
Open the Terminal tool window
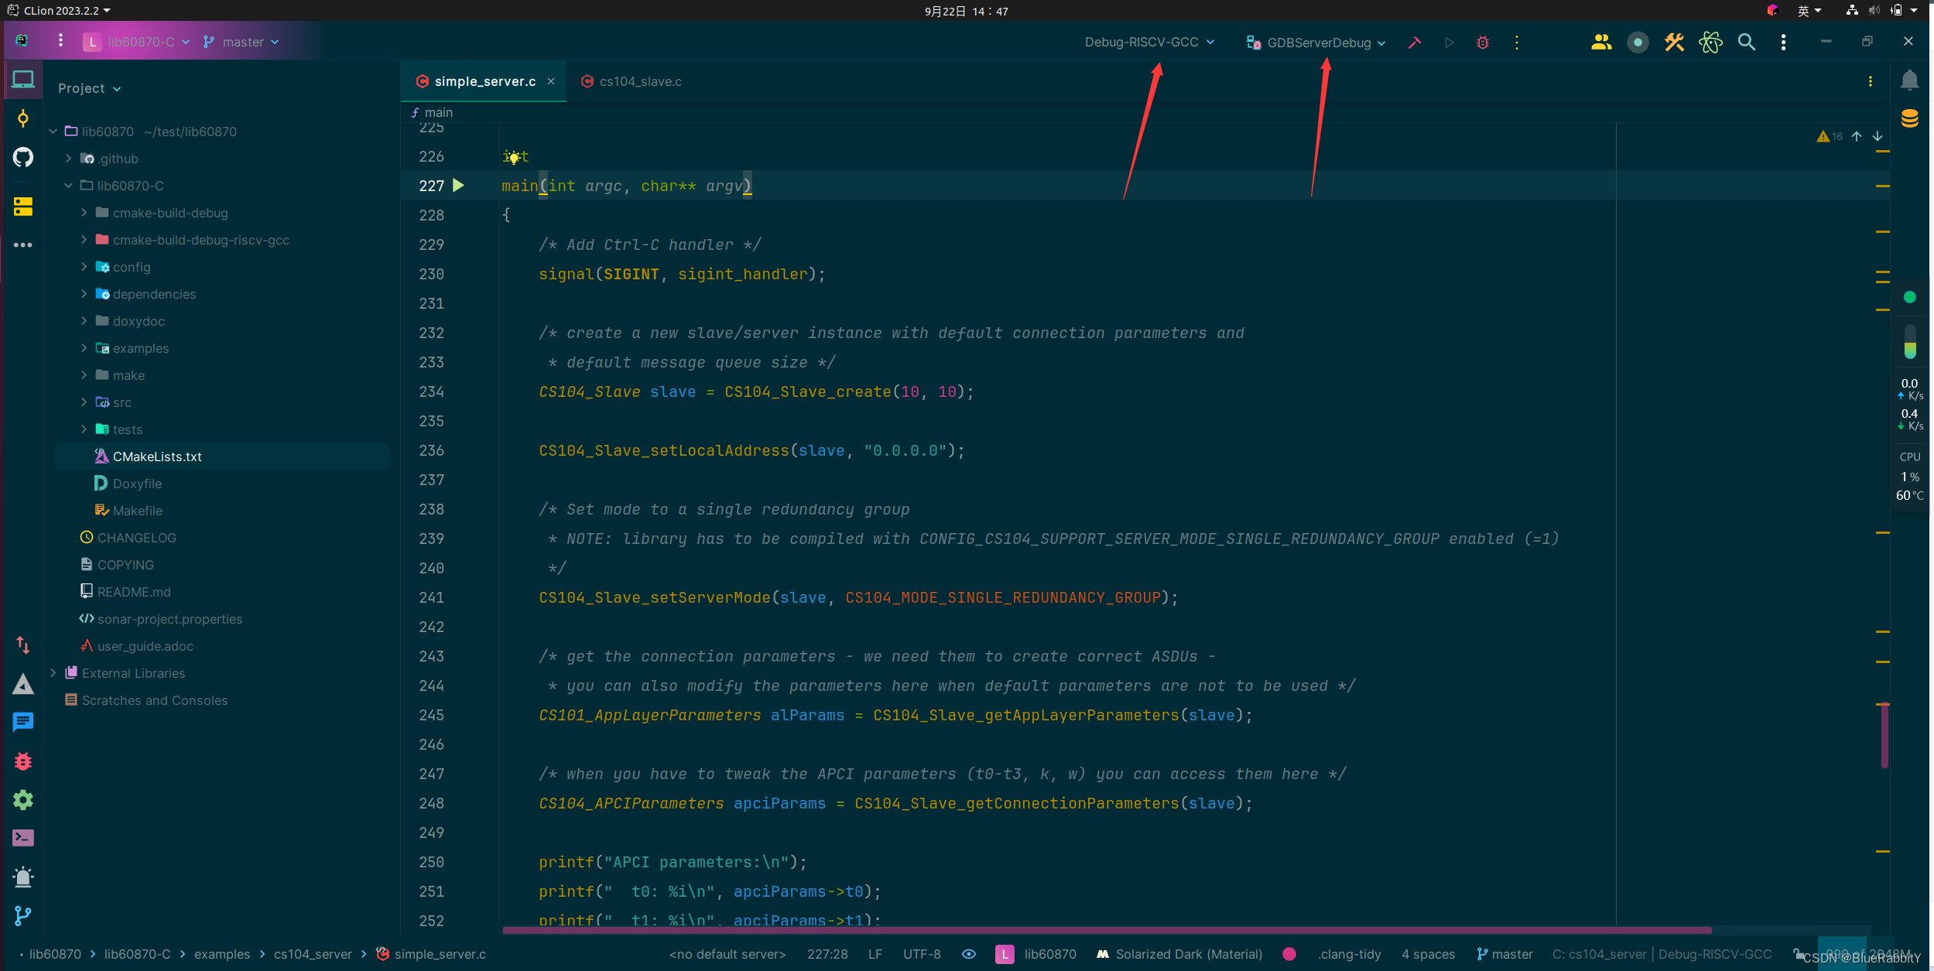click(22, 838)
